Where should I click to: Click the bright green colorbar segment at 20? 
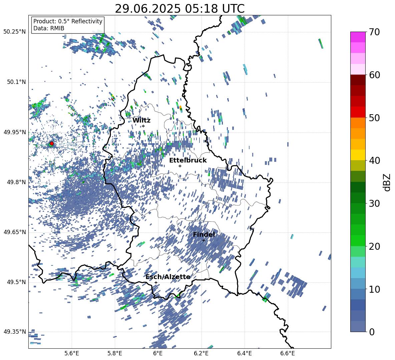click(358, 240)
